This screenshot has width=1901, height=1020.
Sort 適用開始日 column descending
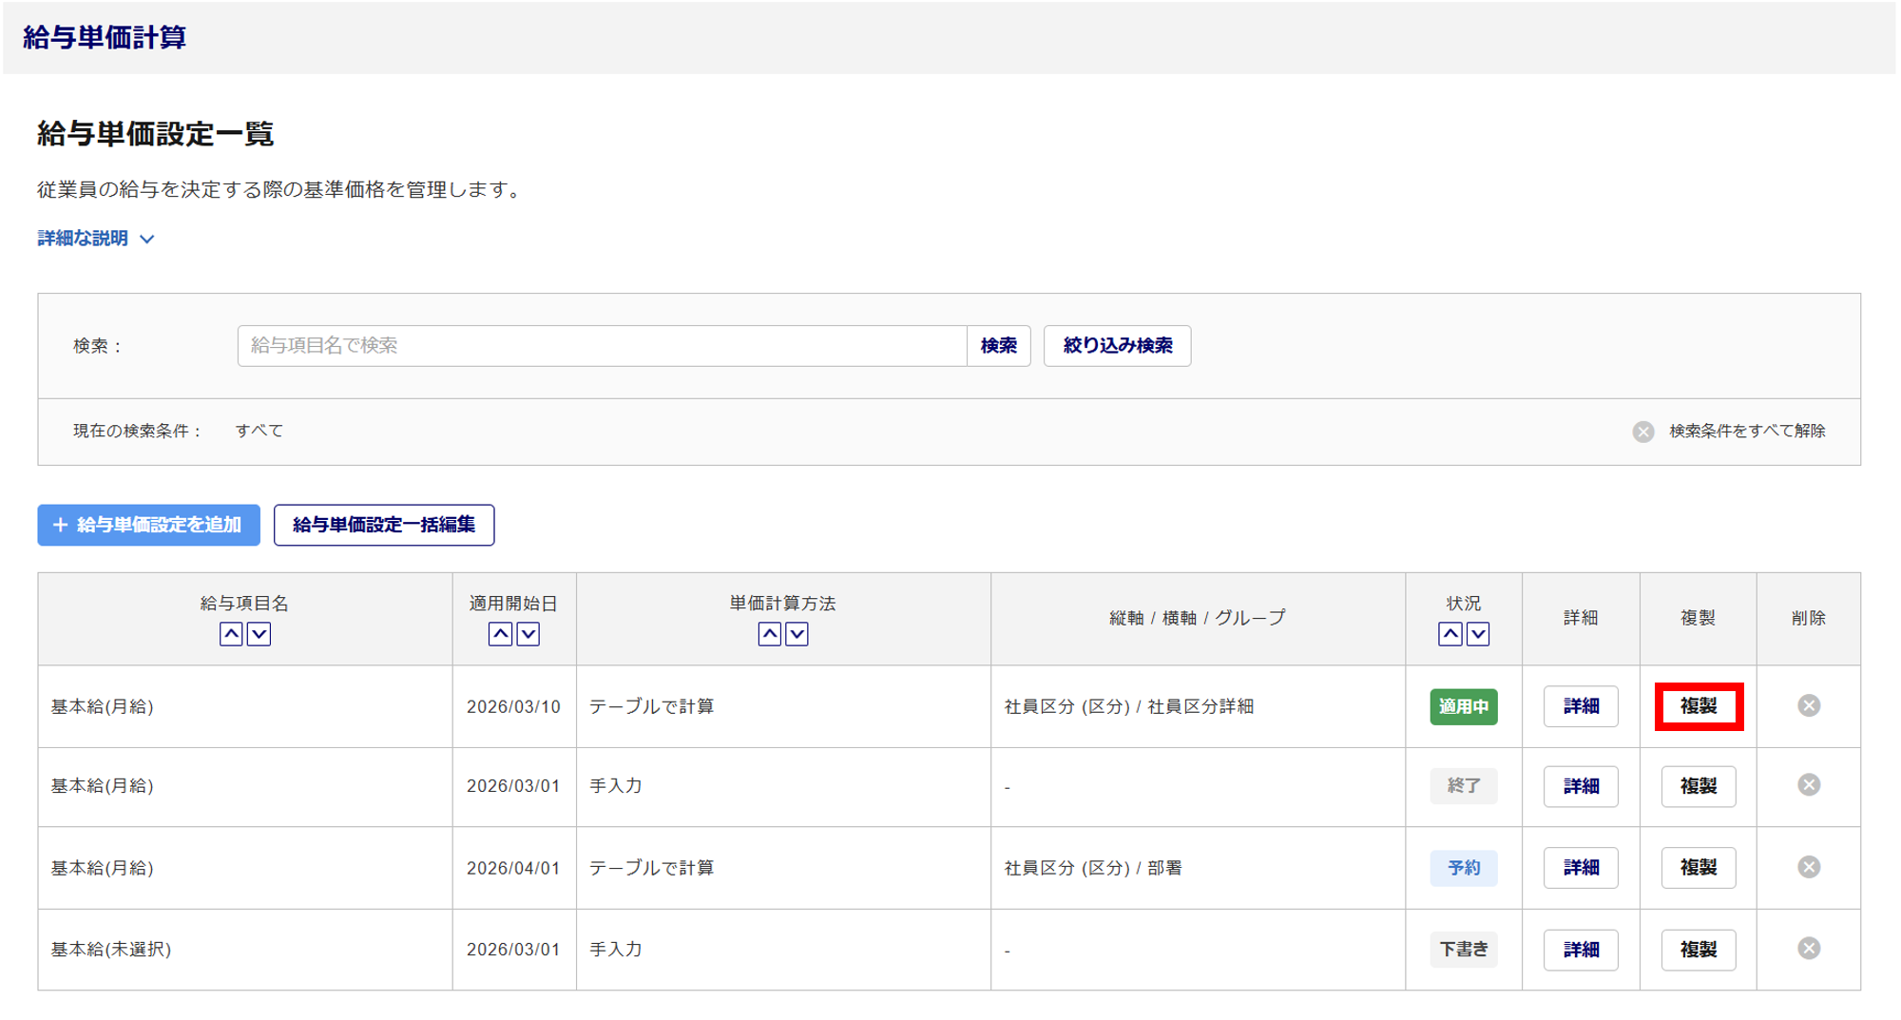(528, 634)
